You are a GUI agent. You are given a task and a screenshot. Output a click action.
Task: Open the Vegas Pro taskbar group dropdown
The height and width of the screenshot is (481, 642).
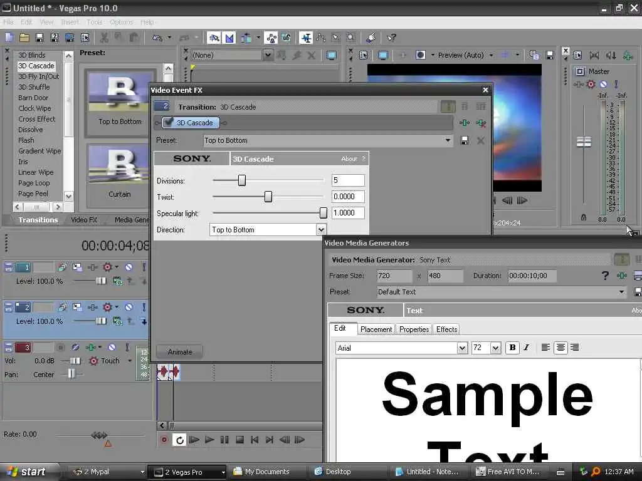pyautogui.click(x=223, y=472)
